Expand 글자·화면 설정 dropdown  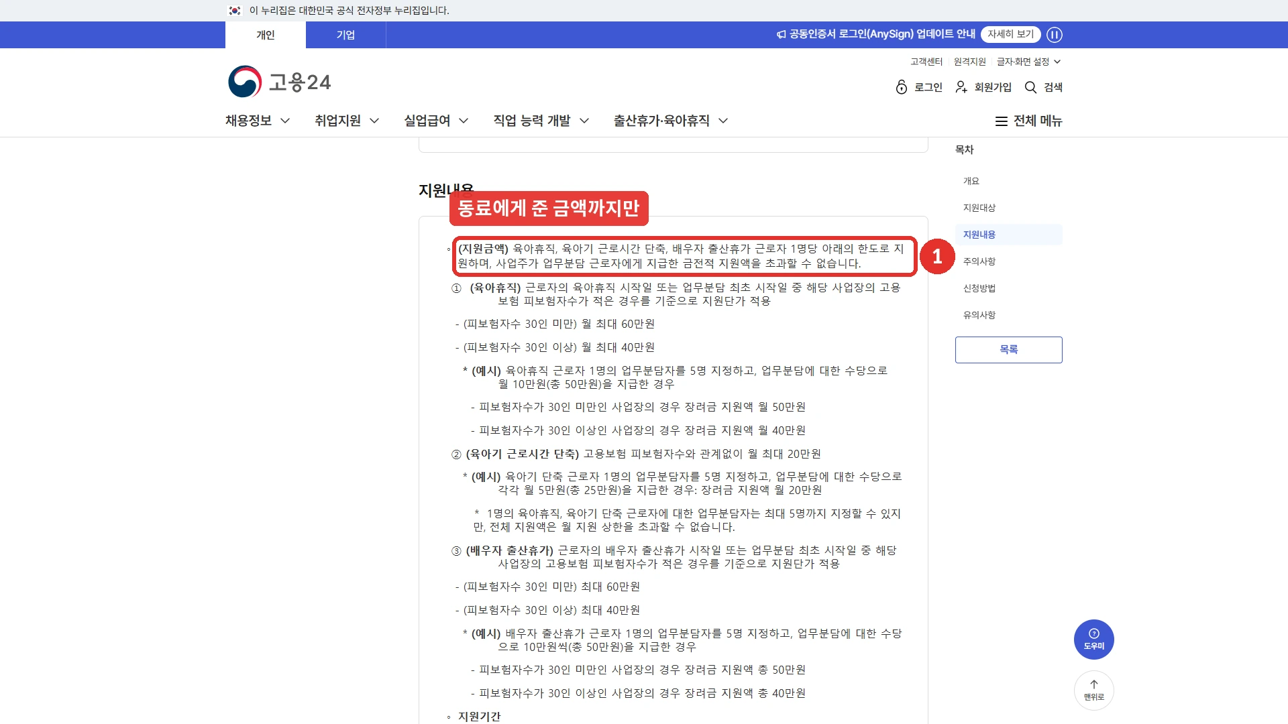tap(1028, 62)
